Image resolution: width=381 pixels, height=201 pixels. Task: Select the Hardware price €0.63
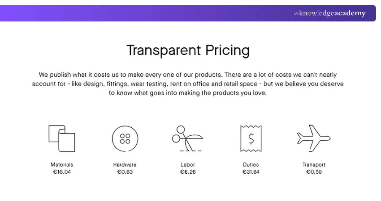coord(125,172)
